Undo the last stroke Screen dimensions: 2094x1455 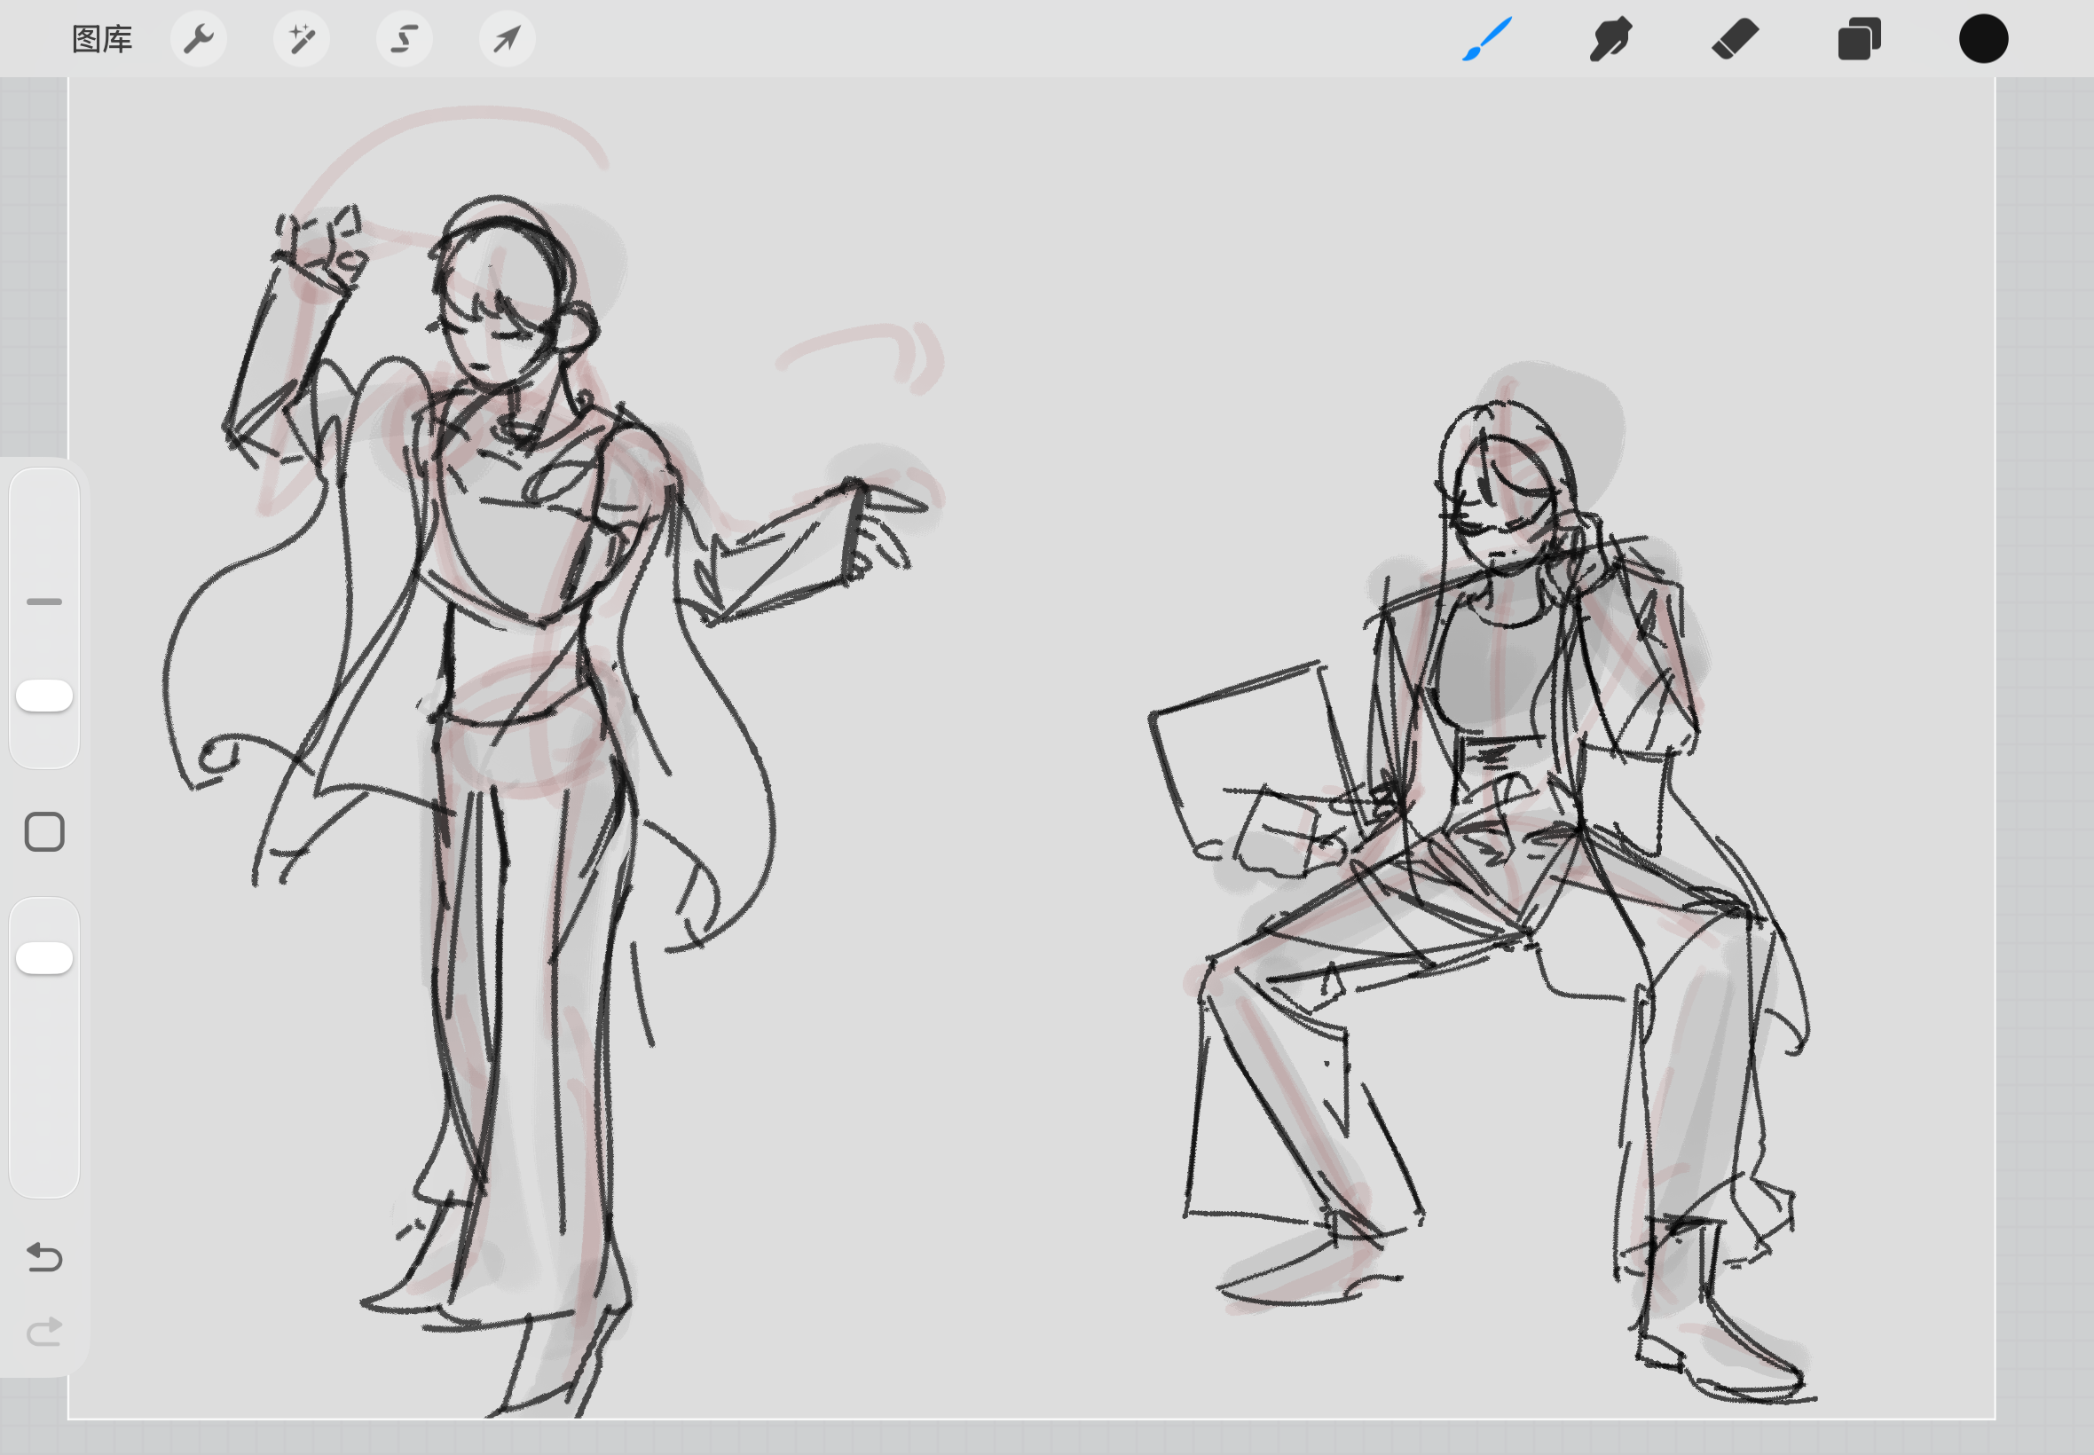coord(43,1257)
